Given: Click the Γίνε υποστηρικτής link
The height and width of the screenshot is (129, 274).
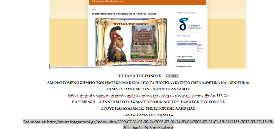Looking at the screenshot, I should (184, 36).
